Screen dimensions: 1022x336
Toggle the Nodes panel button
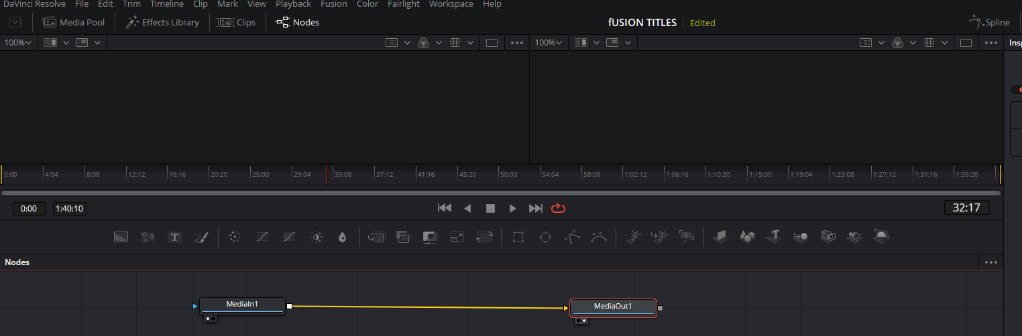click(x=298, y=22)
